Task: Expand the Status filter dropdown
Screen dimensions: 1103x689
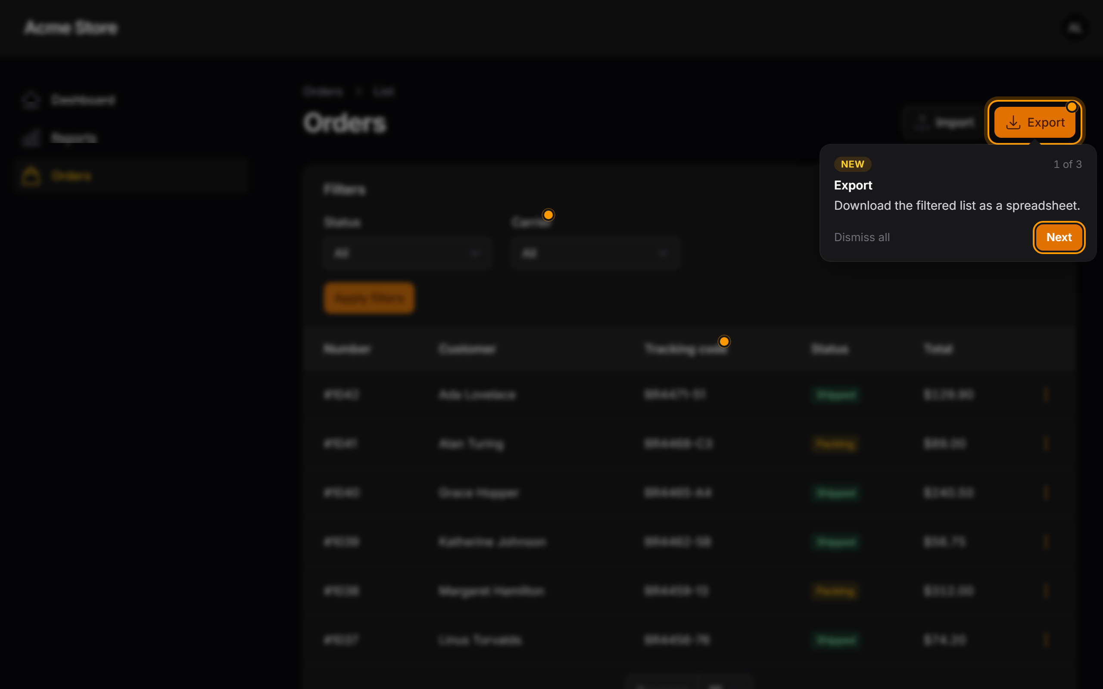Action: 407,253
